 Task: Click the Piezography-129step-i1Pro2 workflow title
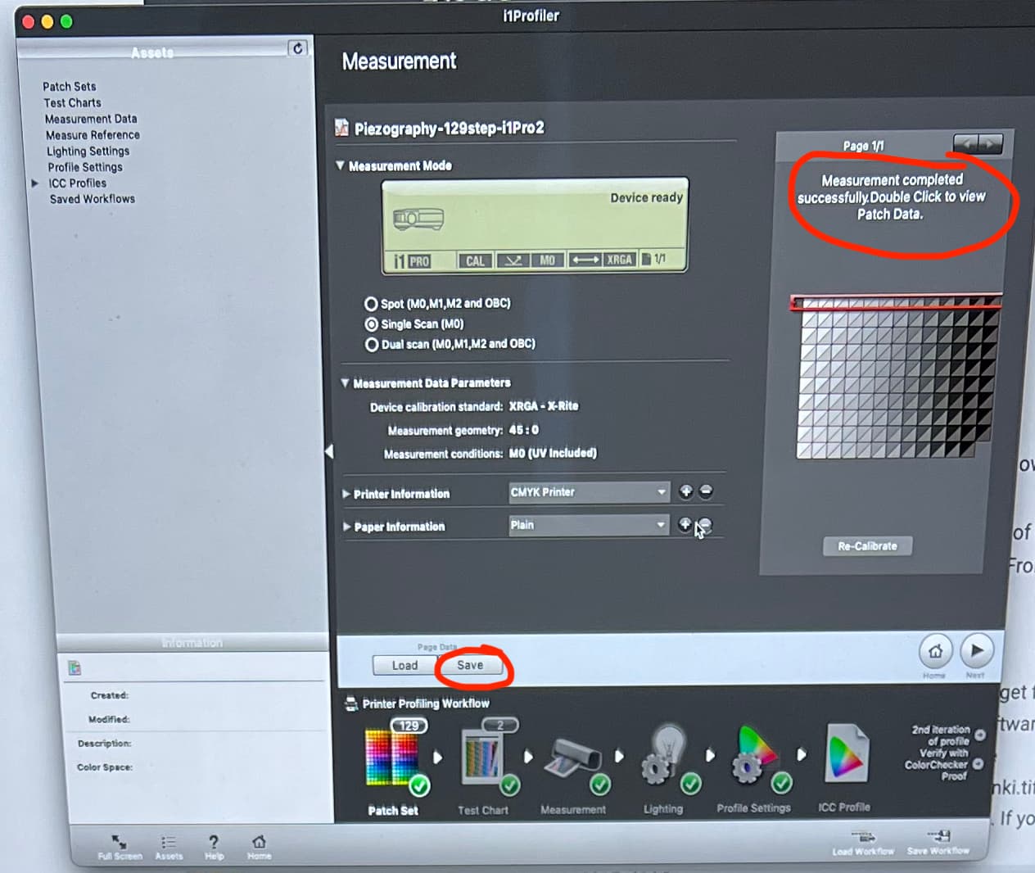click(450, 129)
